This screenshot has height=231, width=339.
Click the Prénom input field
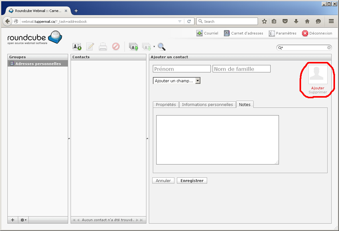pyautogui.click(x=182, y=69)
